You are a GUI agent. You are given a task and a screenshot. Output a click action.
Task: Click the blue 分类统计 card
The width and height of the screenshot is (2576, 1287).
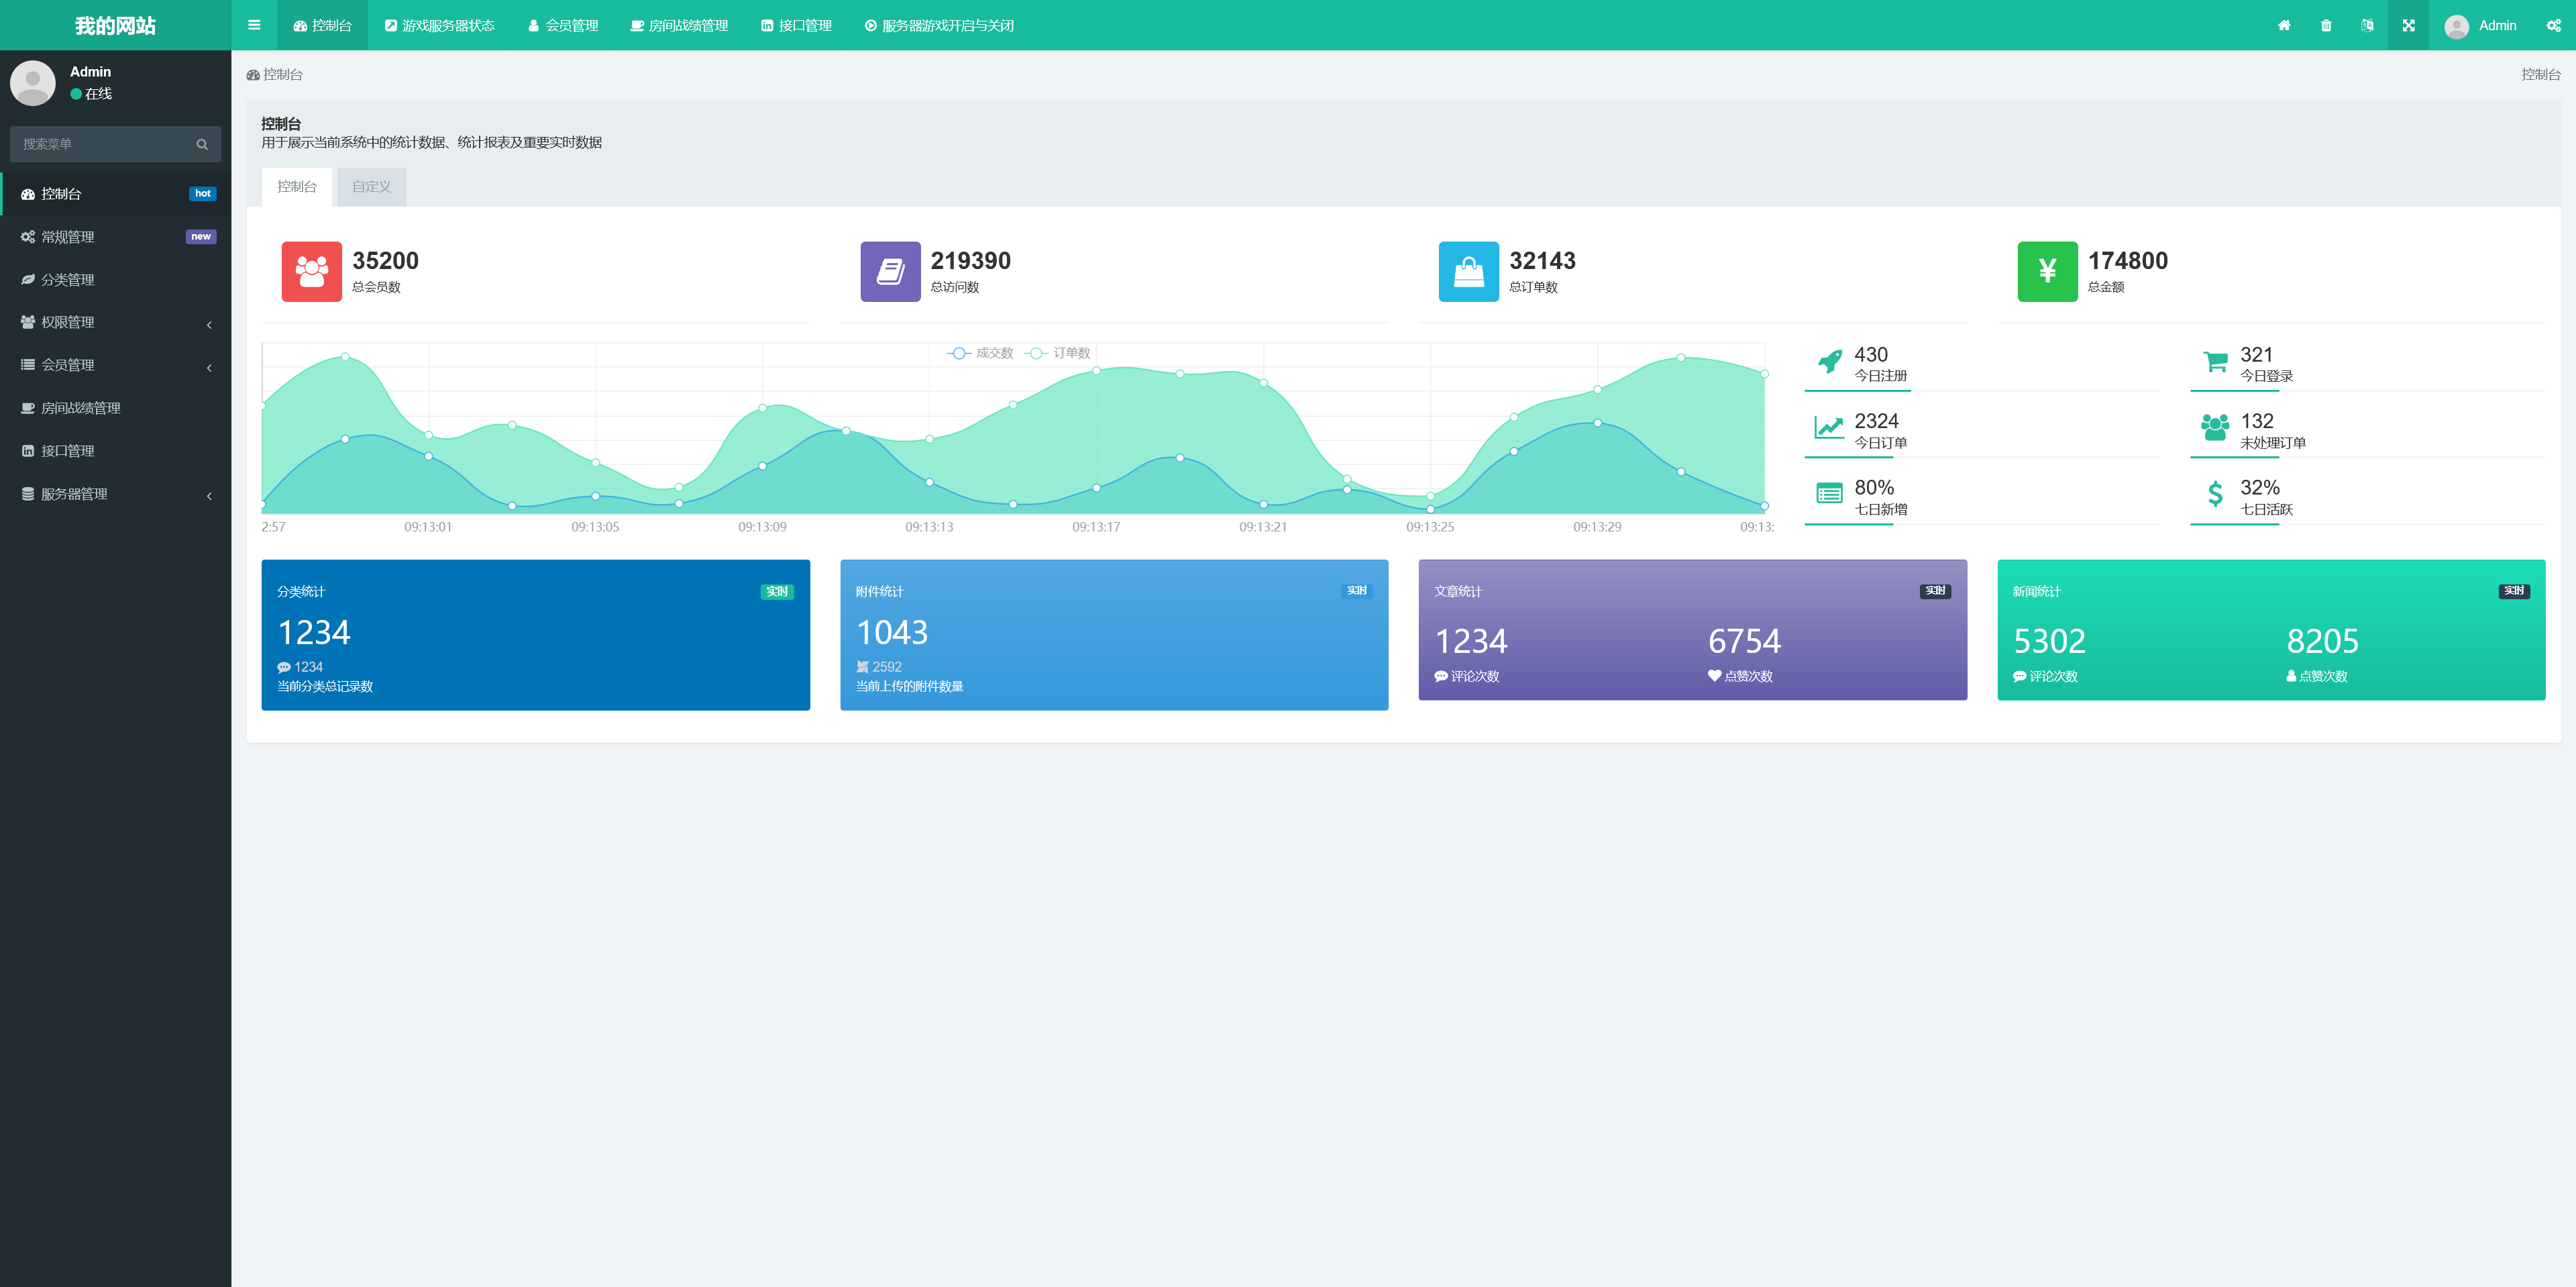(x=535, y=635)
